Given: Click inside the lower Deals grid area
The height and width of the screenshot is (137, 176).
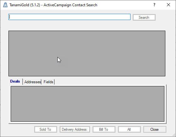Looking at the screenshot, I should 88,104.
